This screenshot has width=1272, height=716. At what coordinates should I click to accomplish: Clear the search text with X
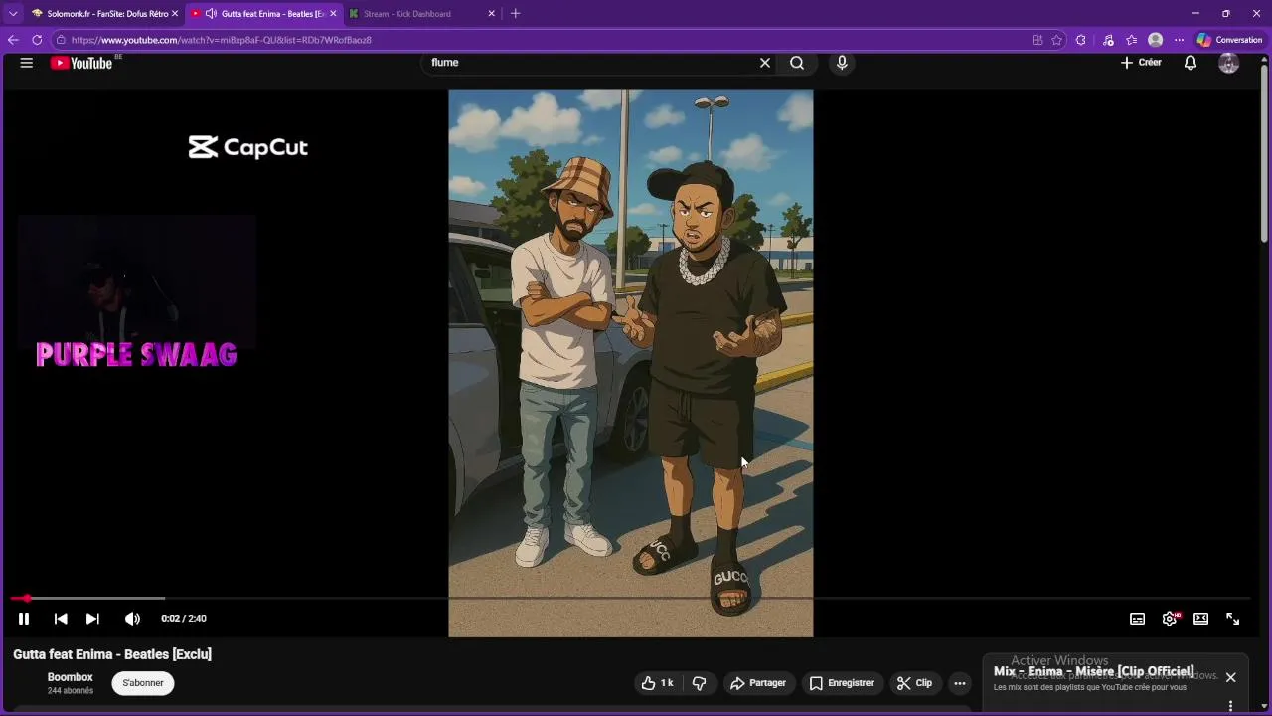(765, 63)
